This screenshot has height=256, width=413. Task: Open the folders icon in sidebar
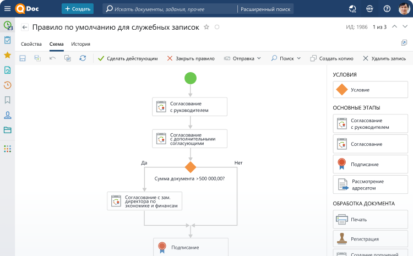(8, 130)
